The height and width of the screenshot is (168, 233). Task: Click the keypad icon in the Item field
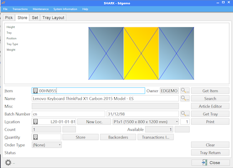[35, 91]
